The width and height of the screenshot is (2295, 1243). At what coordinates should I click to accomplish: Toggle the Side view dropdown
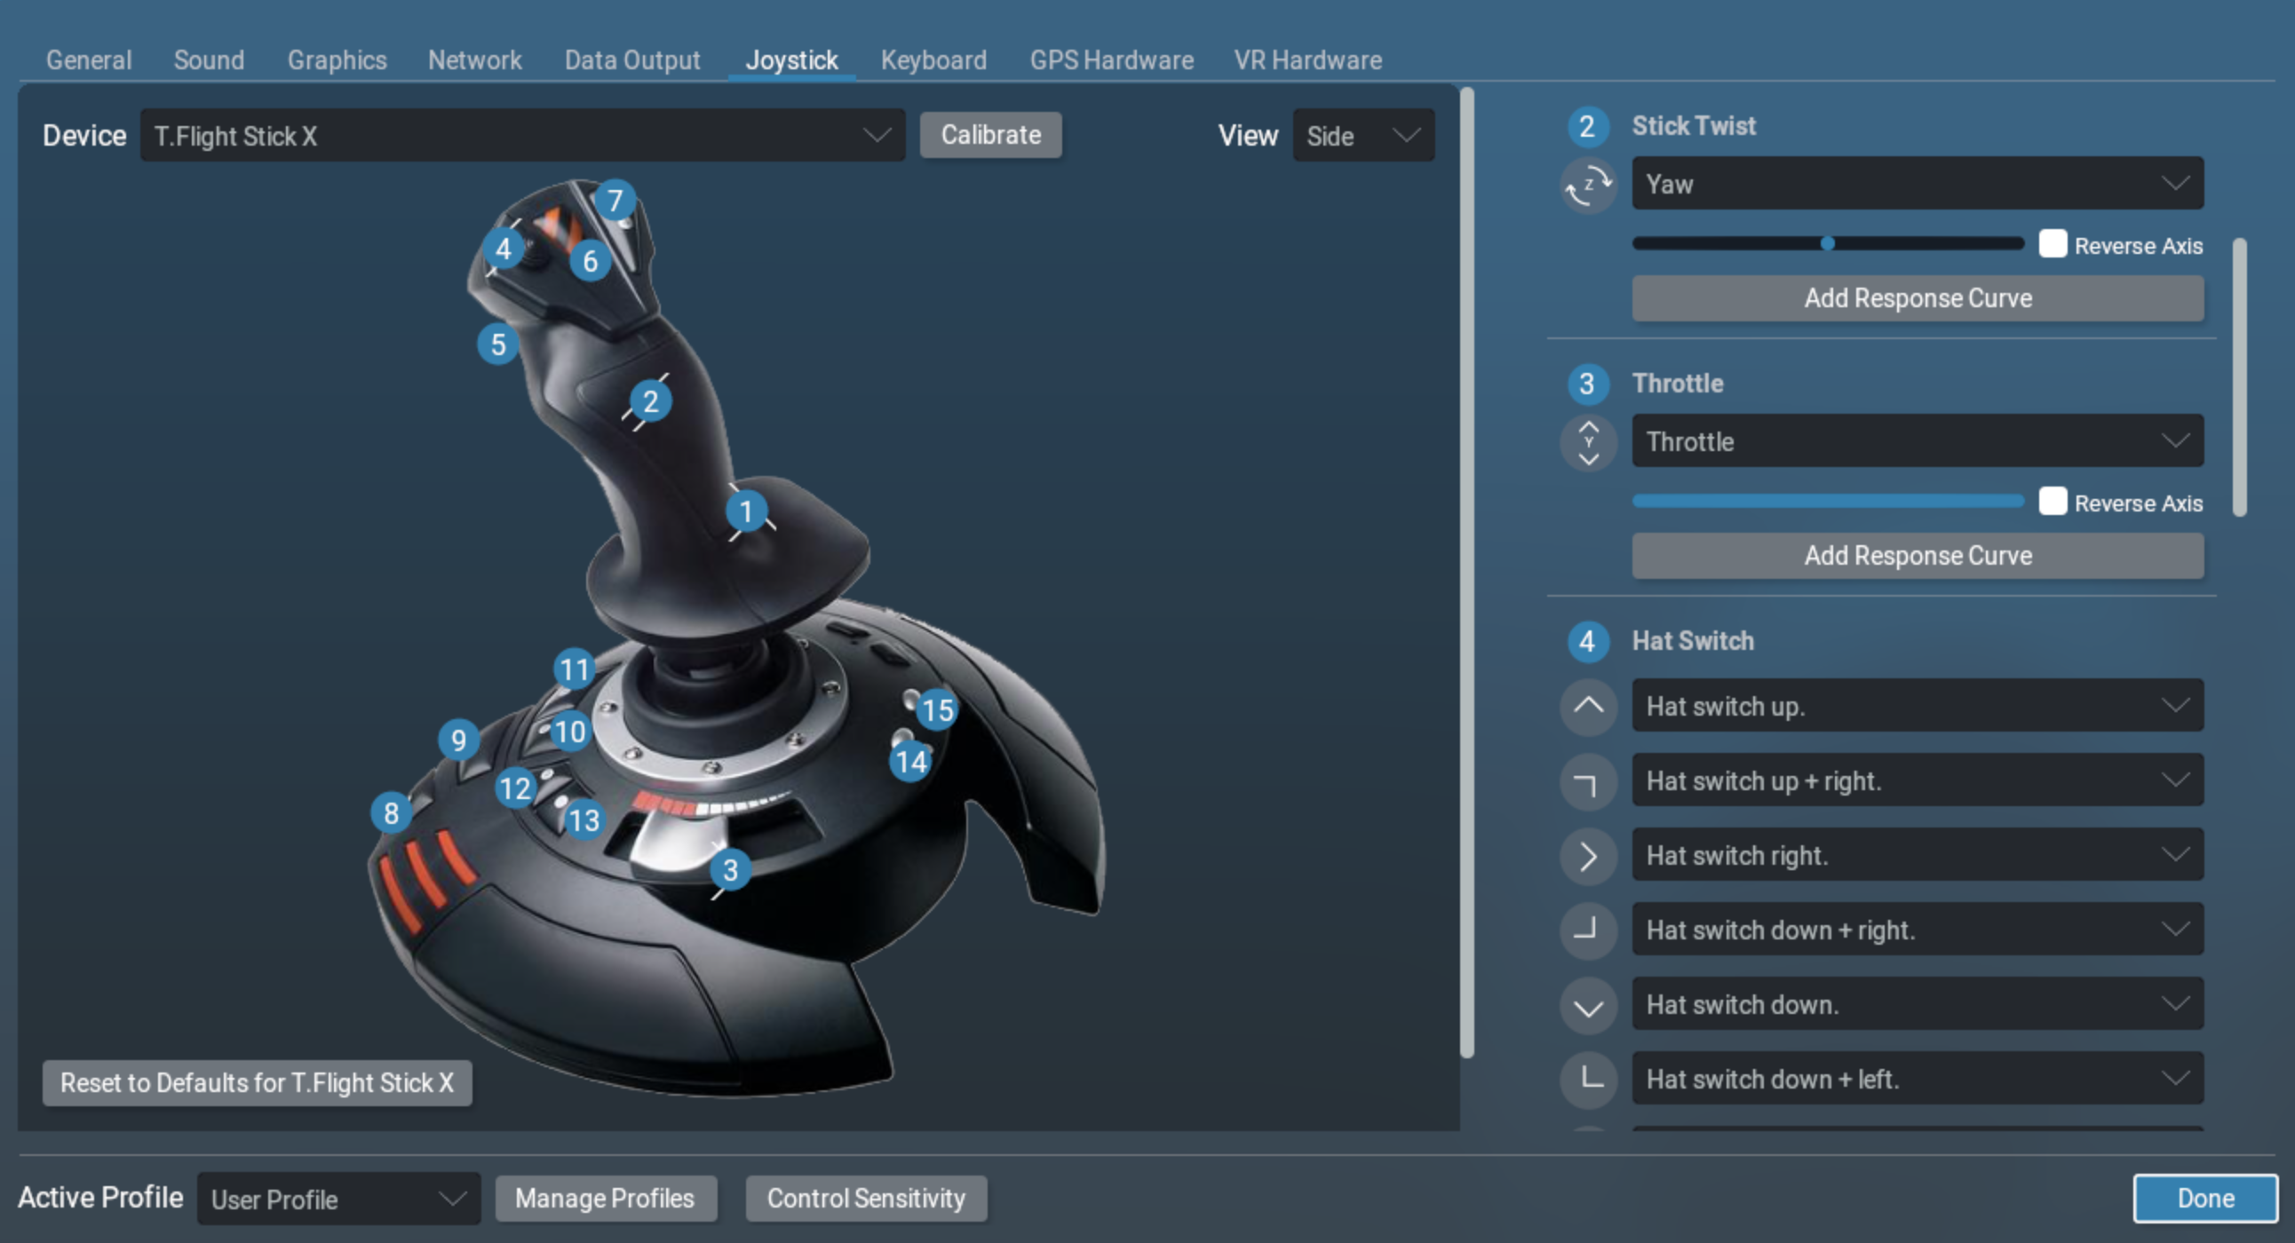[1356, 135]
